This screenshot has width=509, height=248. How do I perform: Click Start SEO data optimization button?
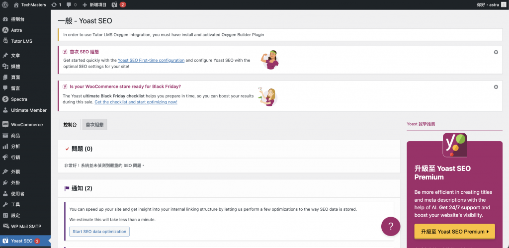(x=99, y=232)
